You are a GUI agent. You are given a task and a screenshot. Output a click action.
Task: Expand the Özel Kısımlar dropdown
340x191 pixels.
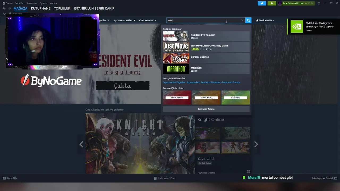coord(148,20)
